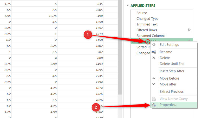This screenshot has height=118, width=200.
Task: Click cell value 0.2
Action: point(8,40)
